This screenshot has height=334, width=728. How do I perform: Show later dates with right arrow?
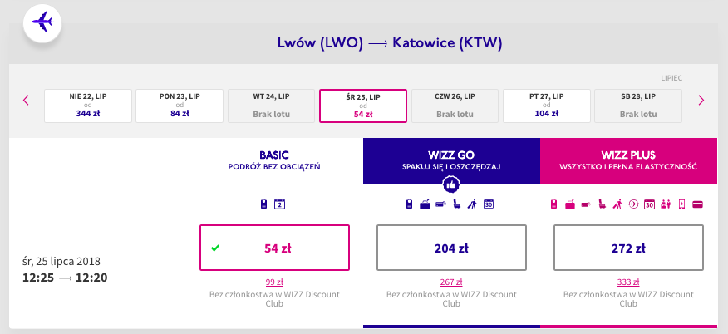pyautogui.click(x=701, y=101)
